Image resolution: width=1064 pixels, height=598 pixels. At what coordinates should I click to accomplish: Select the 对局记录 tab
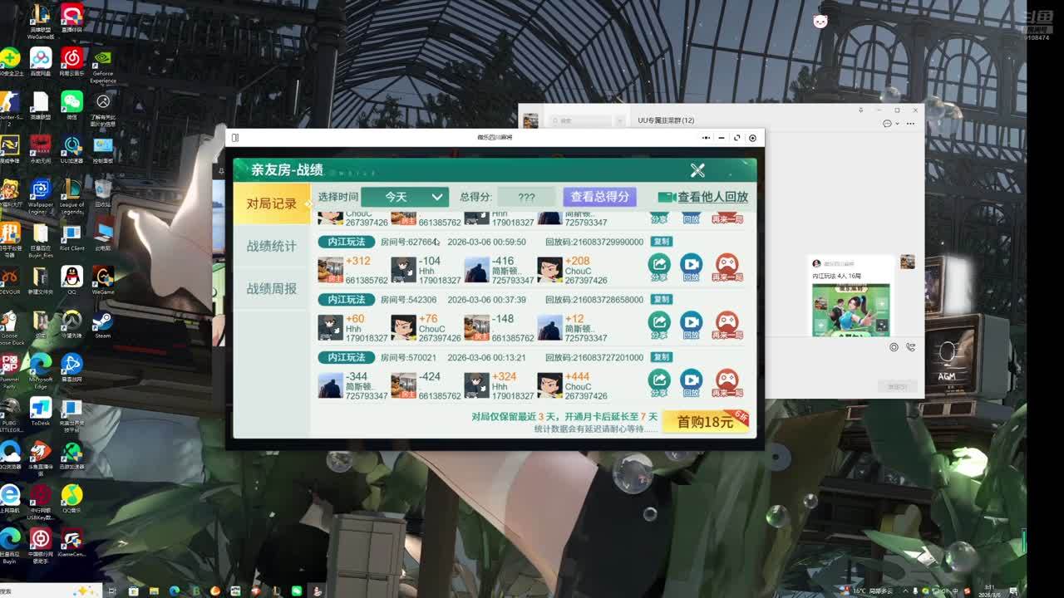click(271, 203)
